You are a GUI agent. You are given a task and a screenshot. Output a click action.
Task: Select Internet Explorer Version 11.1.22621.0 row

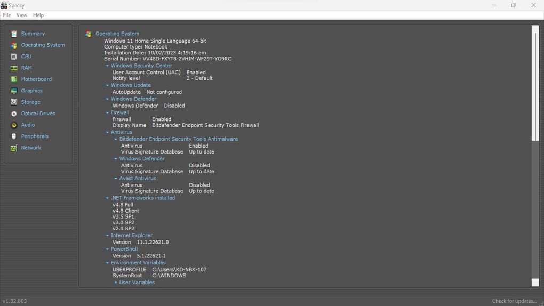[x=140, y=242]
